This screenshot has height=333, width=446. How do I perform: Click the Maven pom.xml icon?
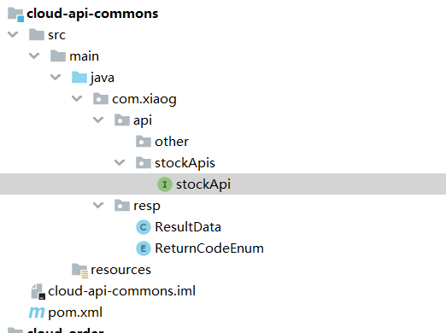click(37, 313)
